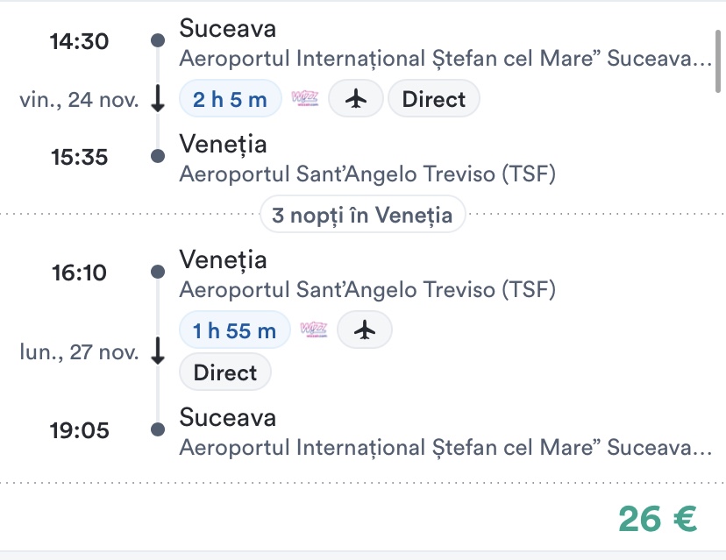This screenshot has height=560, width=726.
Task: Click the vin., 24 nov. date label
Action: 79,99
